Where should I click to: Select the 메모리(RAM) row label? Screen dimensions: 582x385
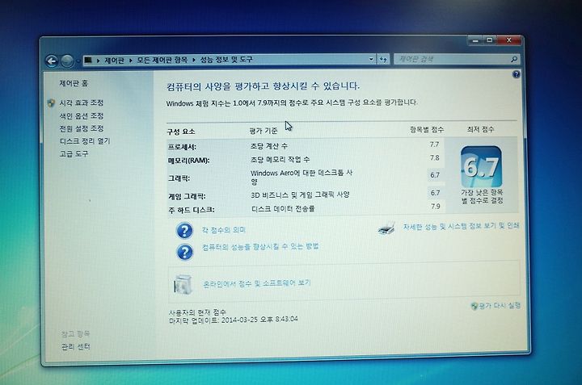point(188,161)
